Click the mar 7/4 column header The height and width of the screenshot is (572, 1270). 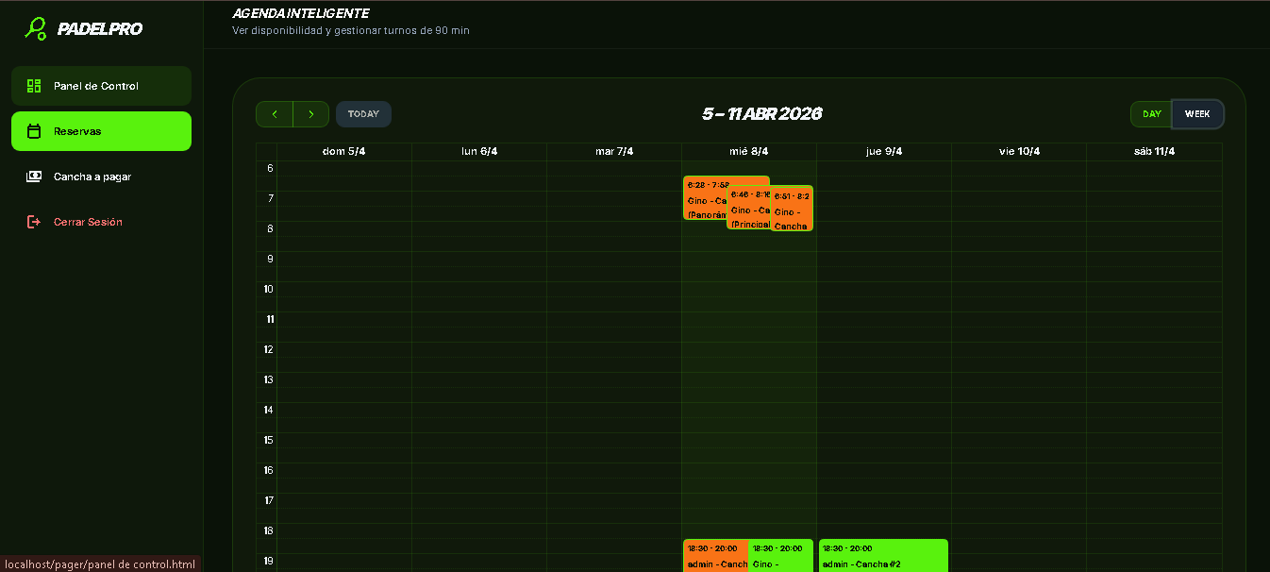point(614,152)
